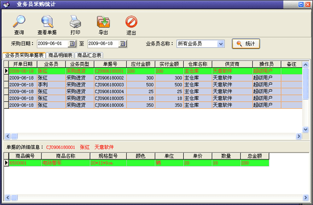Click the 打印 printer icon
The width and height of the screenshot is (313, 205).
[x=75, y=22]
